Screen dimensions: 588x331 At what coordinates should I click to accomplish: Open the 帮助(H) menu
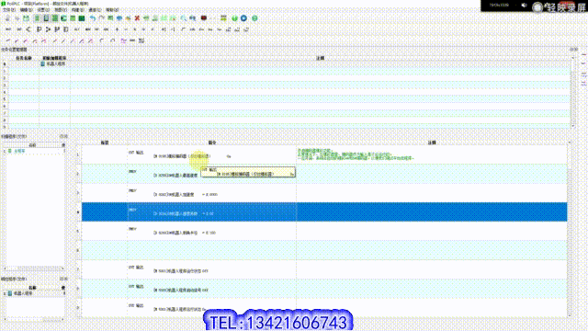tap(112, 10)
